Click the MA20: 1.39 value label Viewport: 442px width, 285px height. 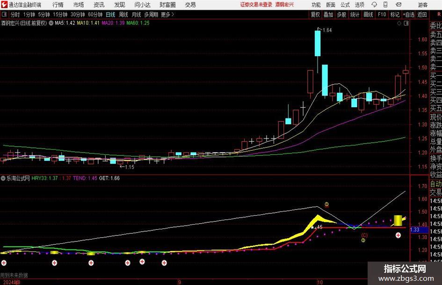[113, 23]
